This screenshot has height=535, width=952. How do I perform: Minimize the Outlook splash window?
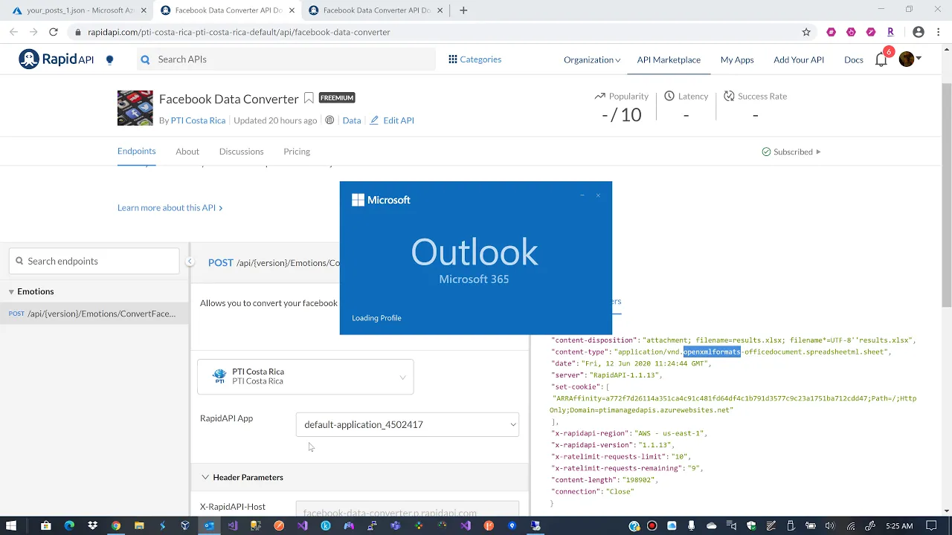582,195
